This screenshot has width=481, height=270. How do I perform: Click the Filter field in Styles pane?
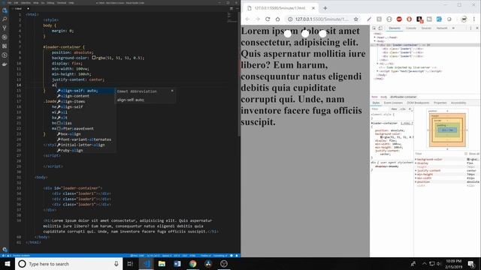(x=380, y=109)
